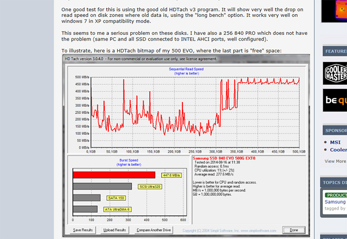Click the PRODUCT tag badge
The height and width of the screenshot is (239, 347).
[x=336, y=195]
